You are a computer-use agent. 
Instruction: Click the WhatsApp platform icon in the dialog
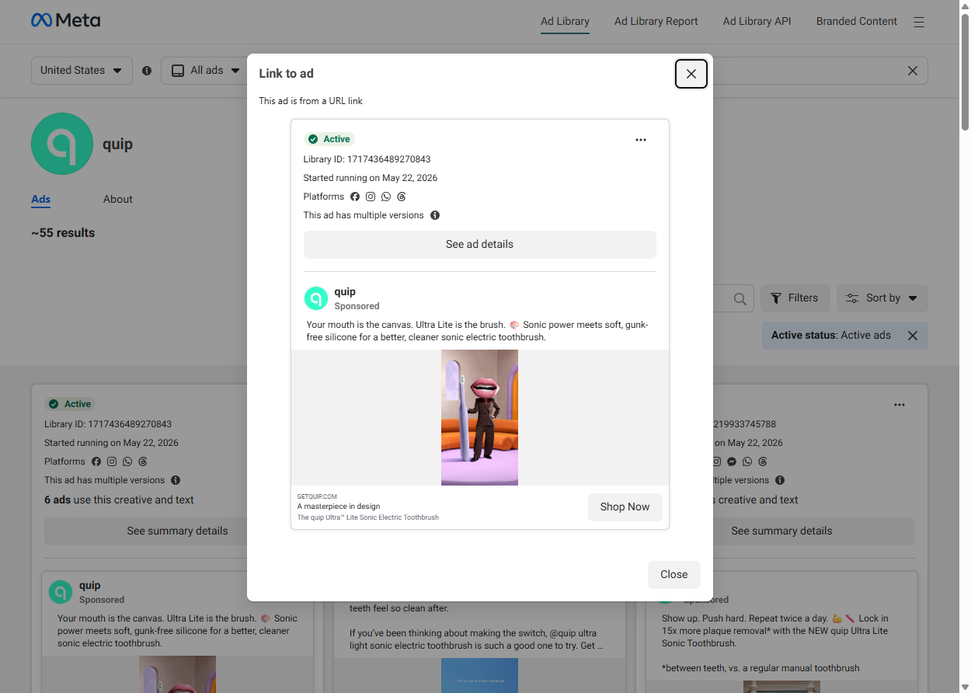pos(386,197)
